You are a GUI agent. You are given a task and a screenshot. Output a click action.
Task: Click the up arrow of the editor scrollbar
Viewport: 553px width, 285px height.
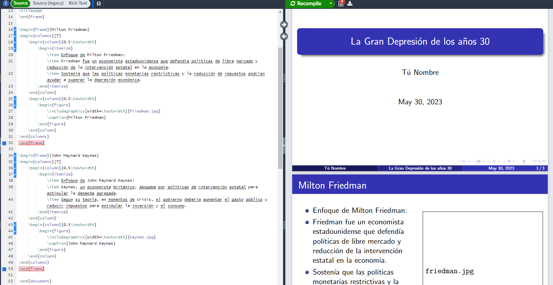coord(280,12)
